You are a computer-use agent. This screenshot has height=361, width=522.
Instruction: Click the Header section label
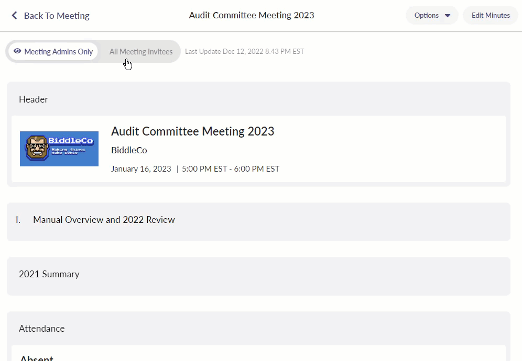pos(34,99)
